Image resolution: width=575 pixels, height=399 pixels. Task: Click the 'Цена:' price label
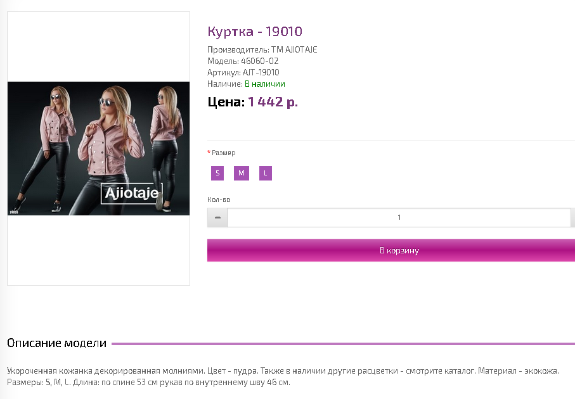pyautogui.click(x=226, y=101)
